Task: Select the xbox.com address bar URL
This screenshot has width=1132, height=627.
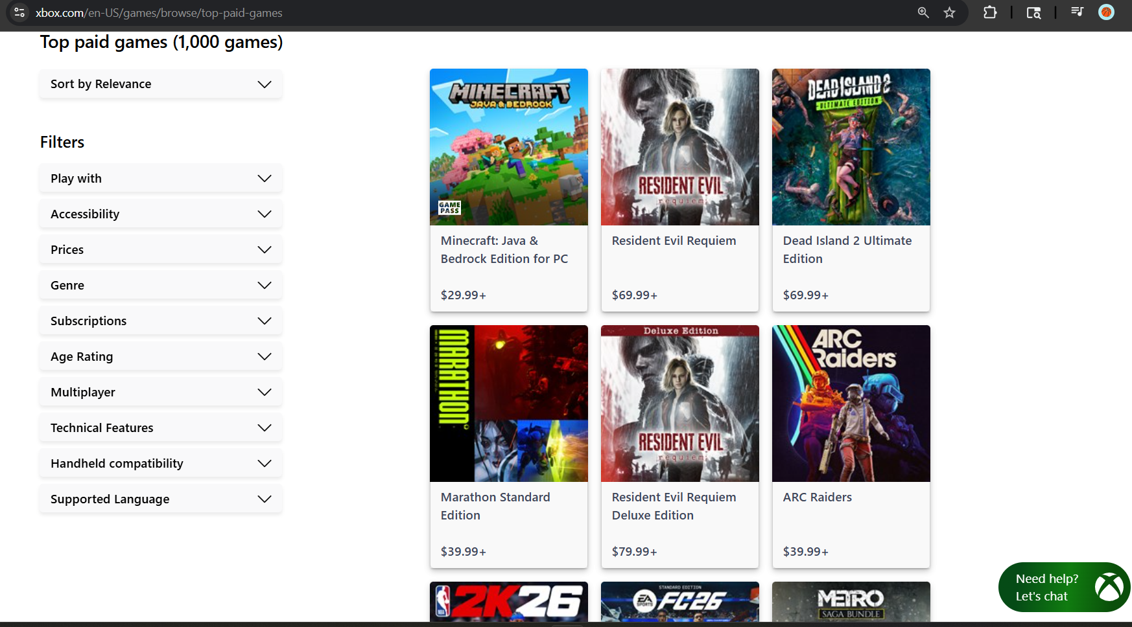Action: [159, 13]
